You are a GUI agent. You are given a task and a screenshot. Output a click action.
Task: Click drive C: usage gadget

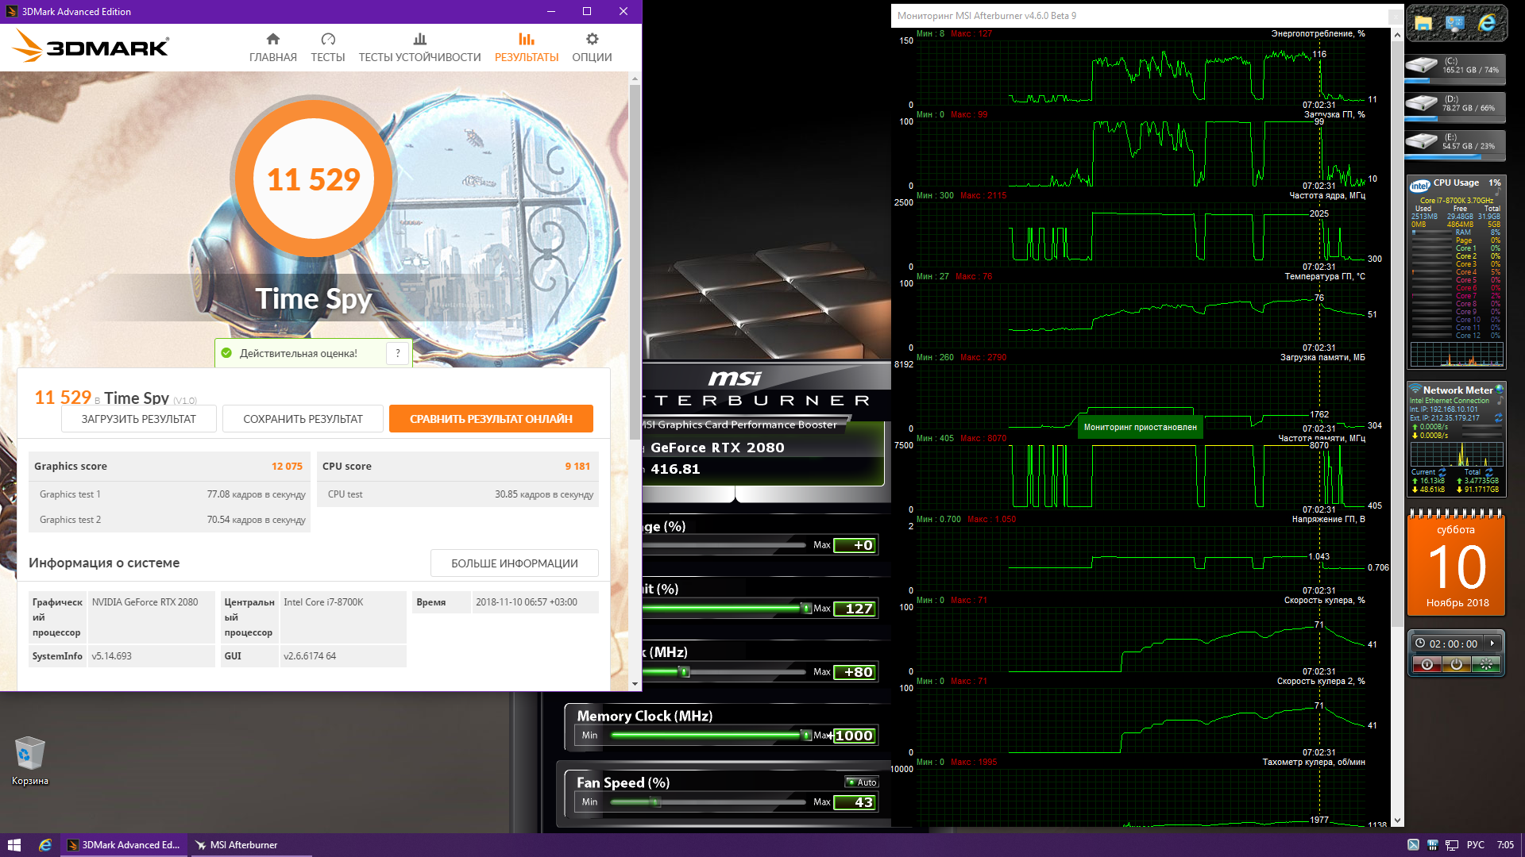1455,67
